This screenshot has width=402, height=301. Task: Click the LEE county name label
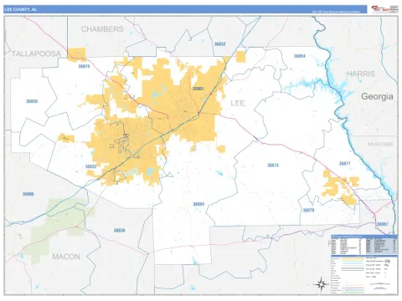(x=238, y=104)
